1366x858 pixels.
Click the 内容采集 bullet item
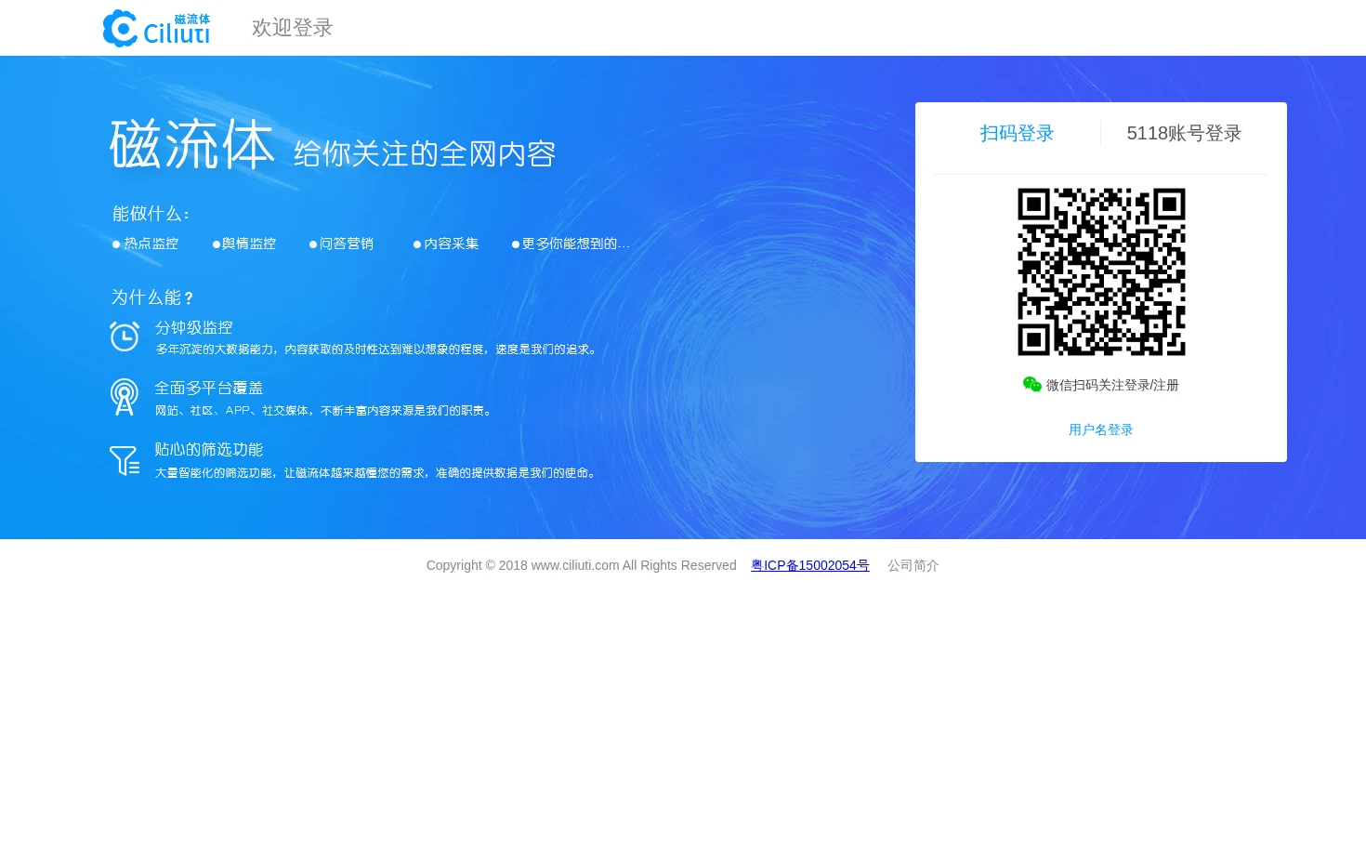tap(446, 244)
